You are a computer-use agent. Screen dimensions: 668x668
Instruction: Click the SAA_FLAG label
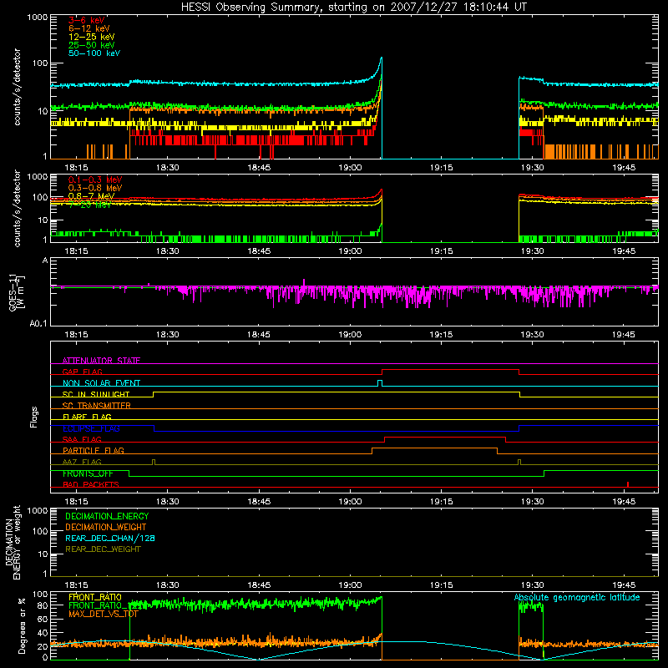(82, 439)
